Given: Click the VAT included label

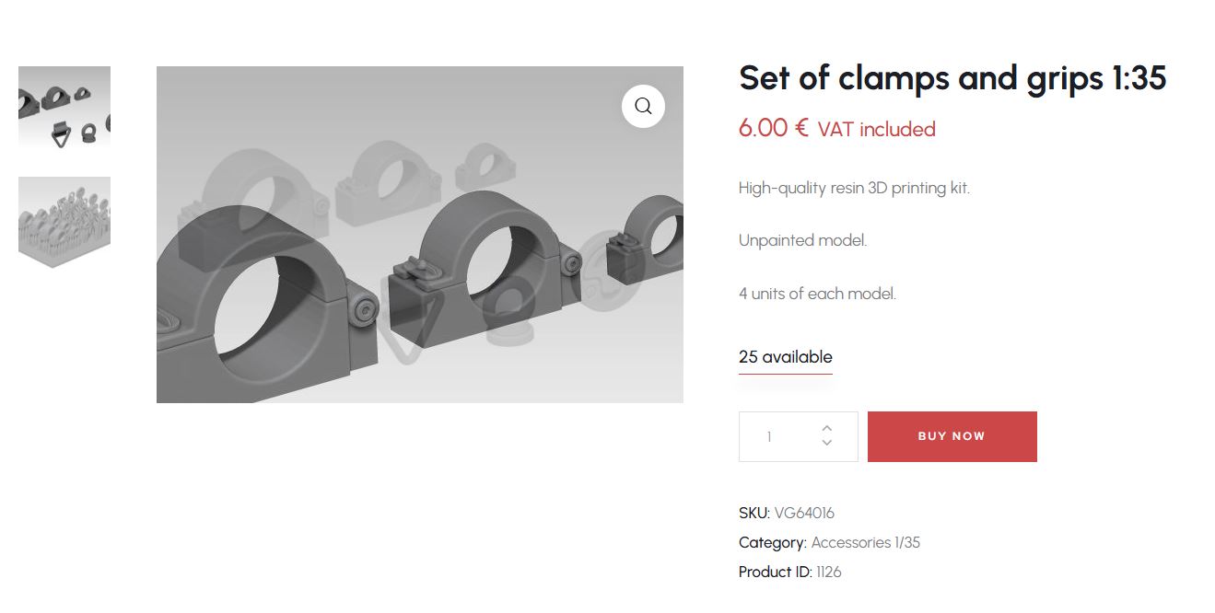Looking at the screenshot, I should [876, 129].
